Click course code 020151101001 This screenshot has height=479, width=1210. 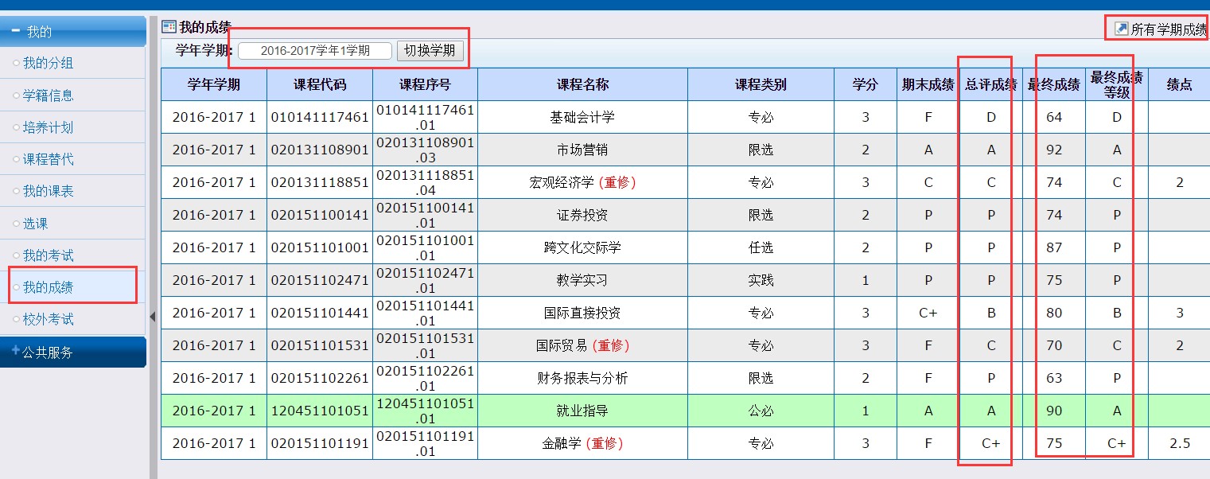320,248
